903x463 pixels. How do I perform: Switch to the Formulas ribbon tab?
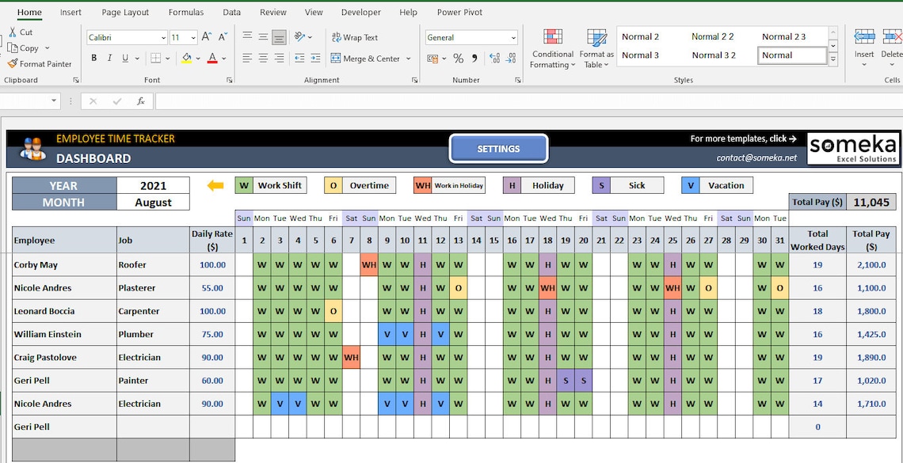tap(186, 12)
